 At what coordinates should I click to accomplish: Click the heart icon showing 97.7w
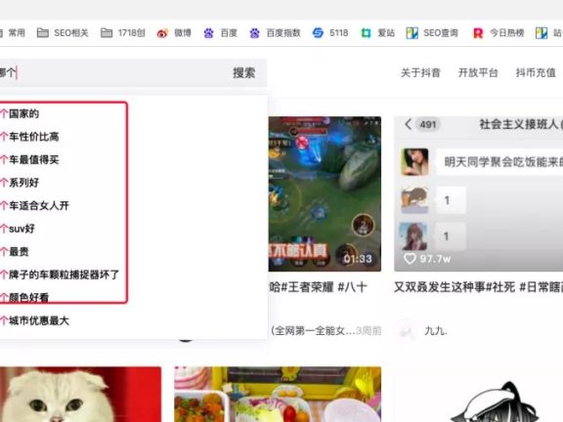point(410,258)
